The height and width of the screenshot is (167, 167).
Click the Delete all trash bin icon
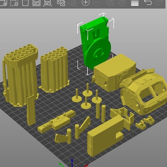coord(25,3)
